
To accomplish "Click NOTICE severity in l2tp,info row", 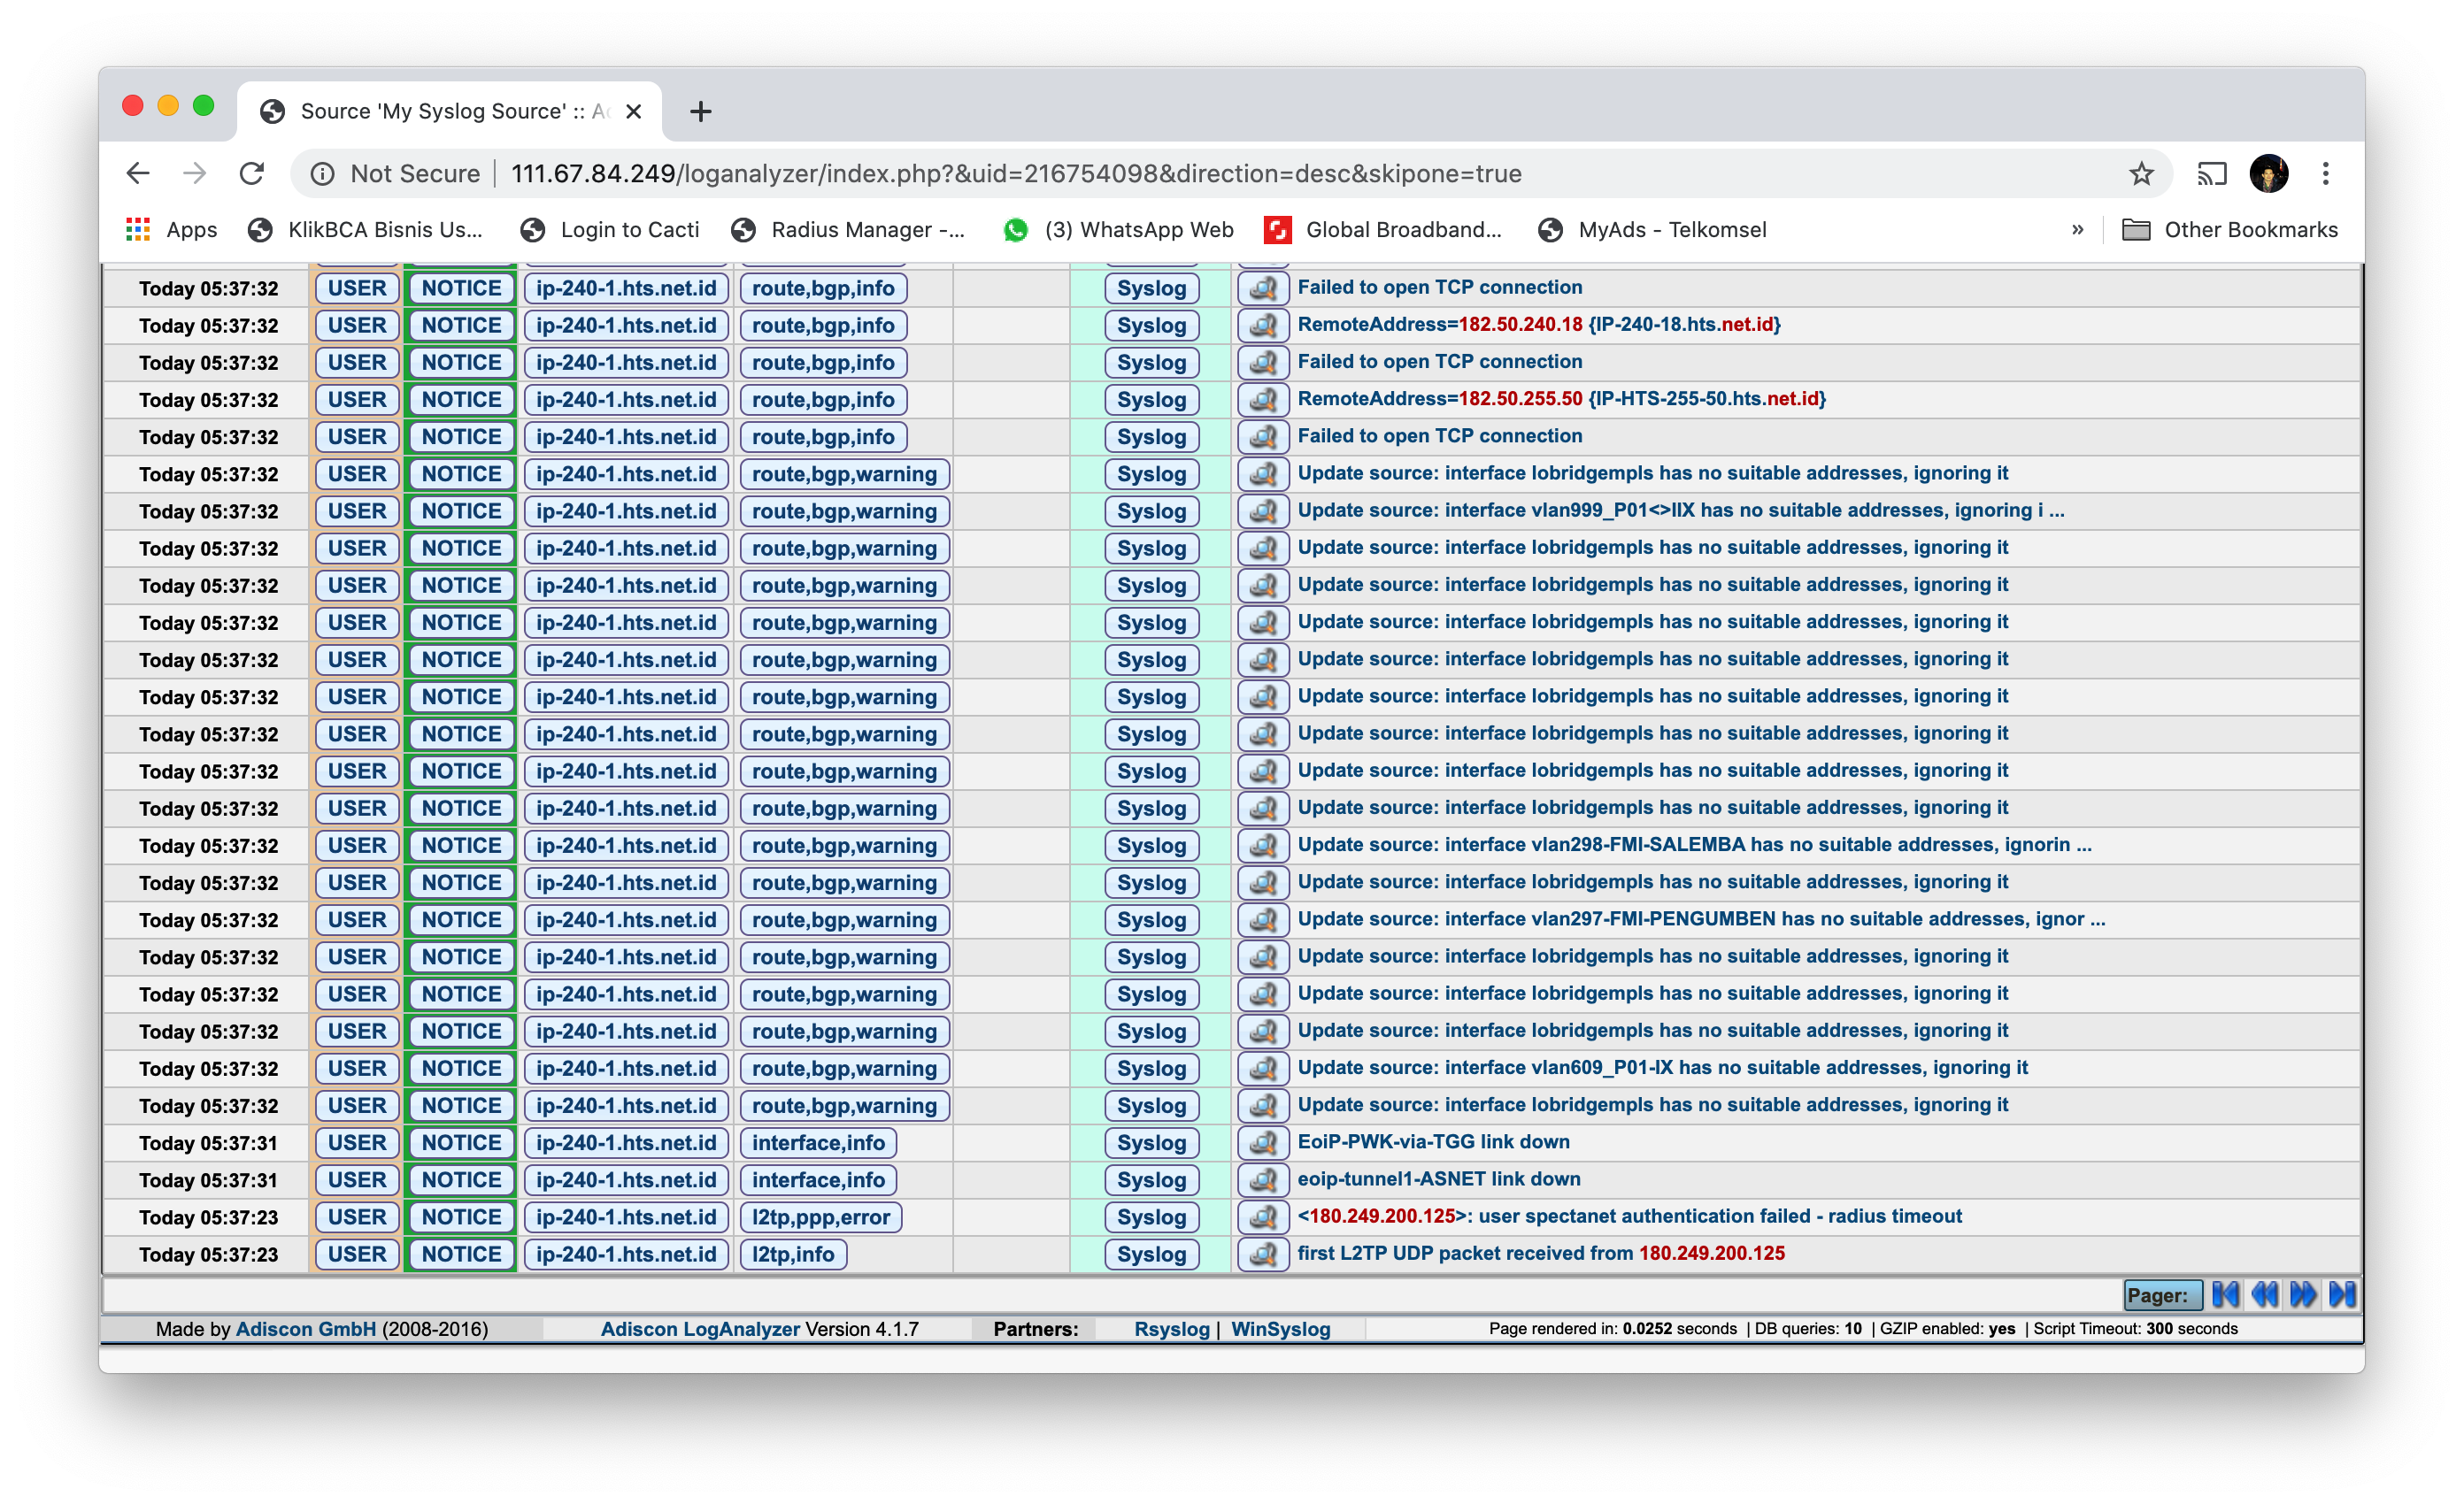I will coord(461,1255).
